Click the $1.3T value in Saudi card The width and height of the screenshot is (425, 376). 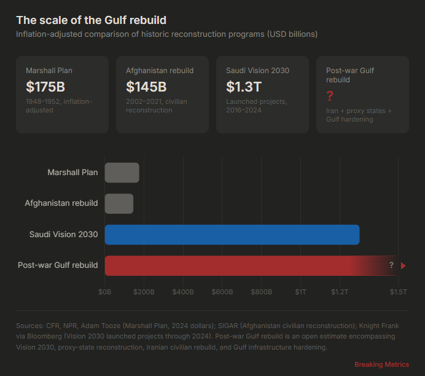(x=243, y=86)
